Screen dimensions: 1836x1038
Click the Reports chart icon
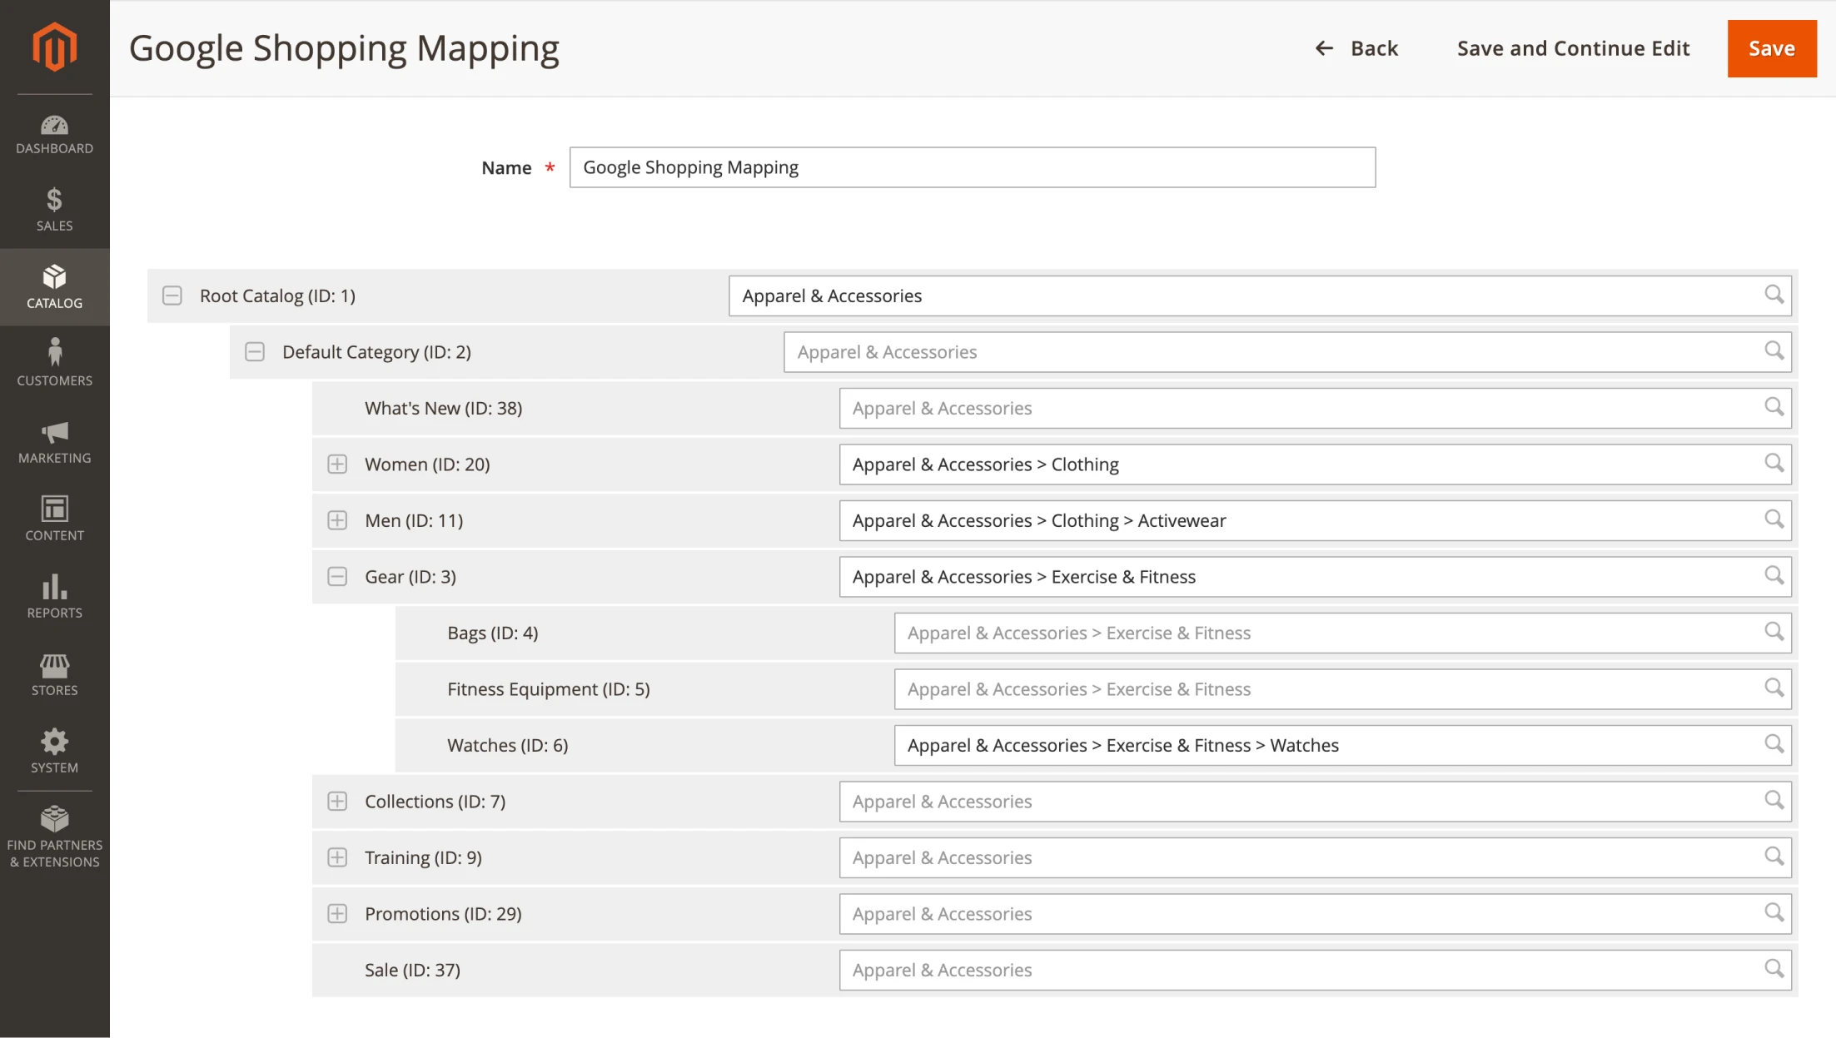point(54,593)
